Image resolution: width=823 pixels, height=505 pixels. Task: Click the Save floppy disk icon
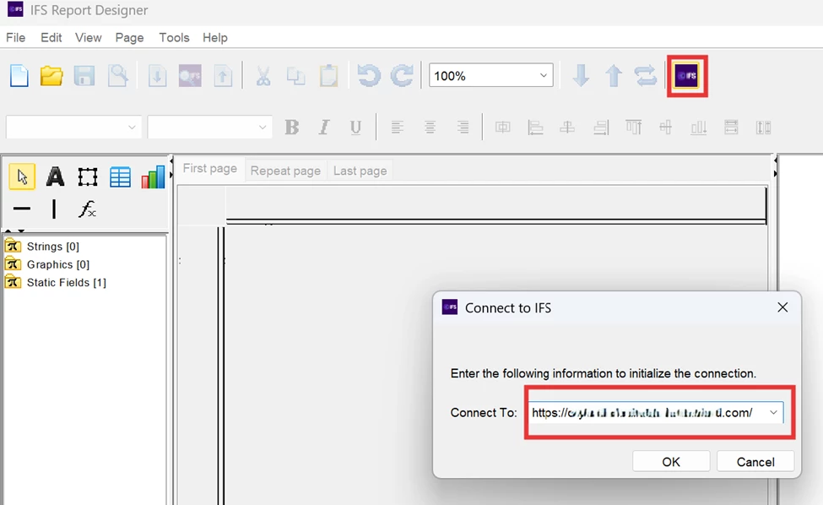click(x=84, y=76)
